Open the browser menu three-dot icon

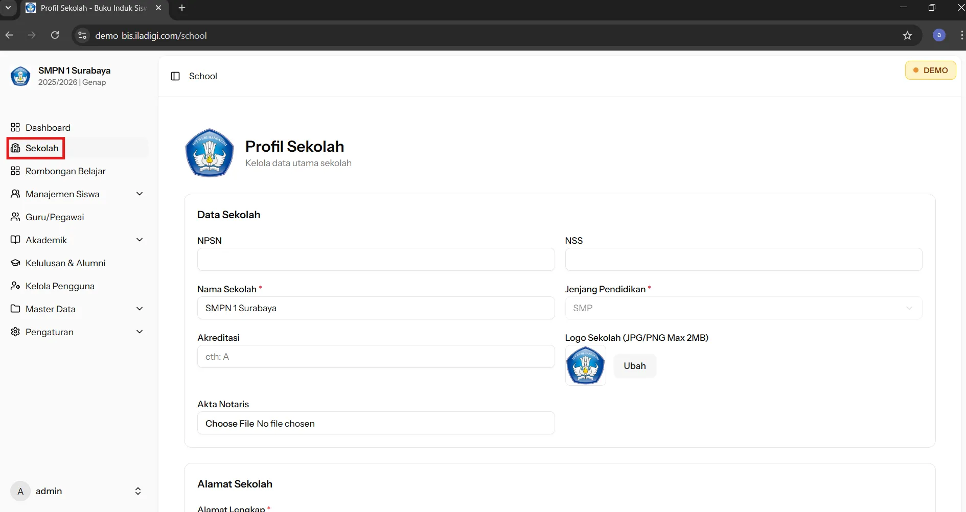click(961, 35)
